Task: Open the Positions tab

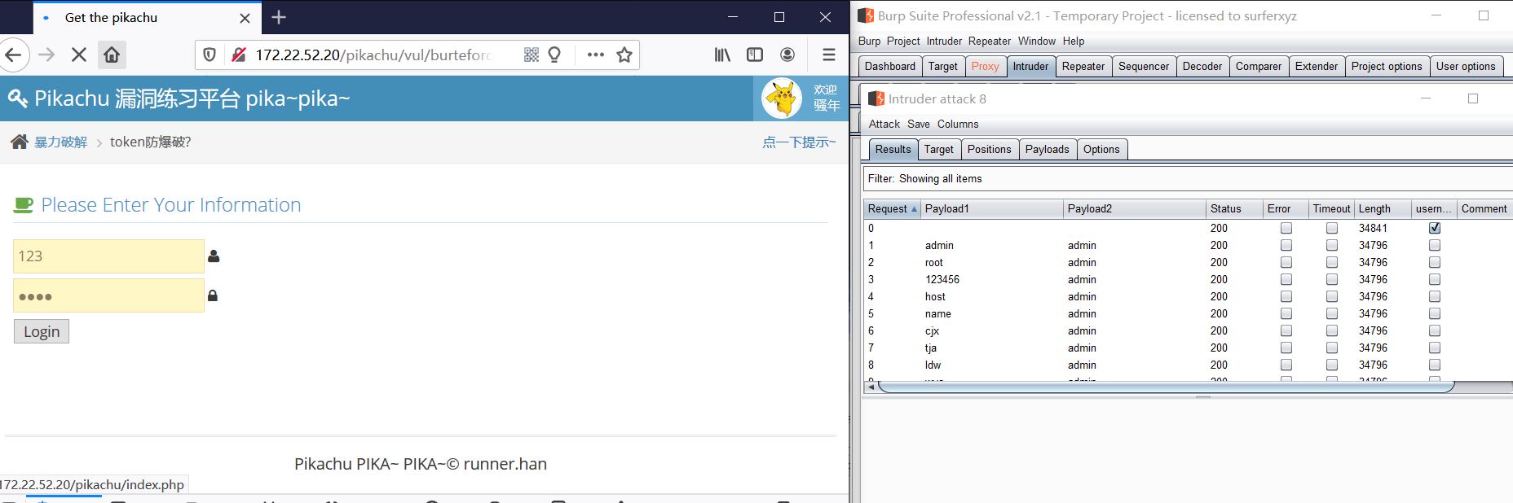Action: (989, 149)
